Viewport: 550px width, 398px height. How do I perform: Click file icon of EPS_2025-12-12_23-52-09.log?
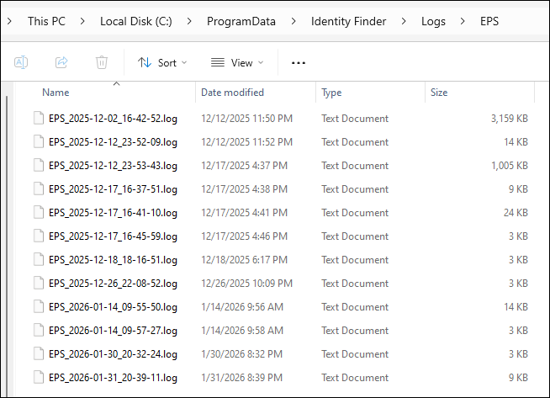(39, 141)
